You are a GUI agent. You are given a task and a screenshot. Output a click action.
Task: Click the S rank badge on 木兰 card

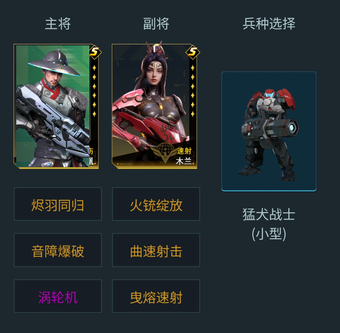pos(193,52)
